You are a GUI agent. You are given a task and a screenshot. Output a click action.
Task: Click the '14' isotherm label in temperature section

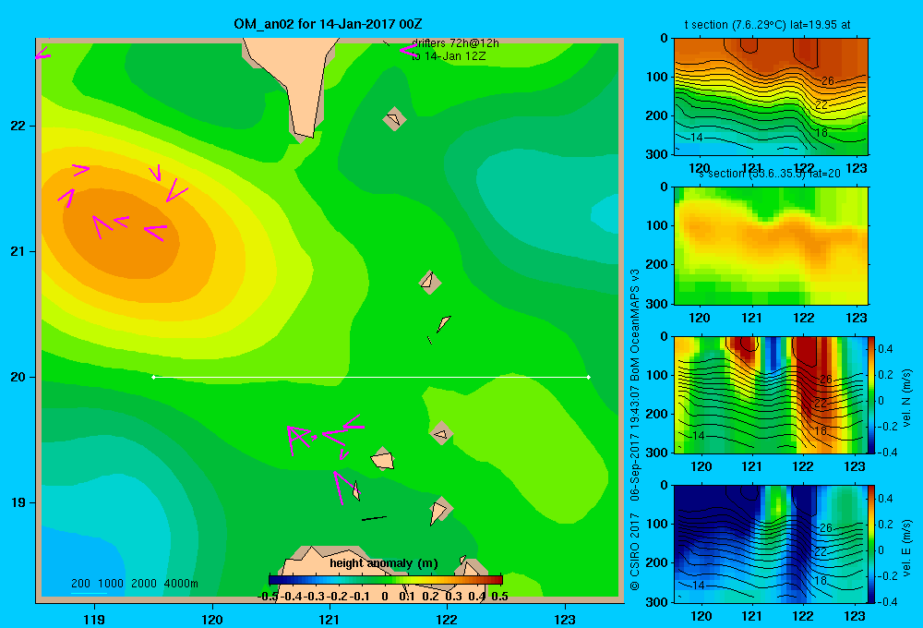pos(696,138)
